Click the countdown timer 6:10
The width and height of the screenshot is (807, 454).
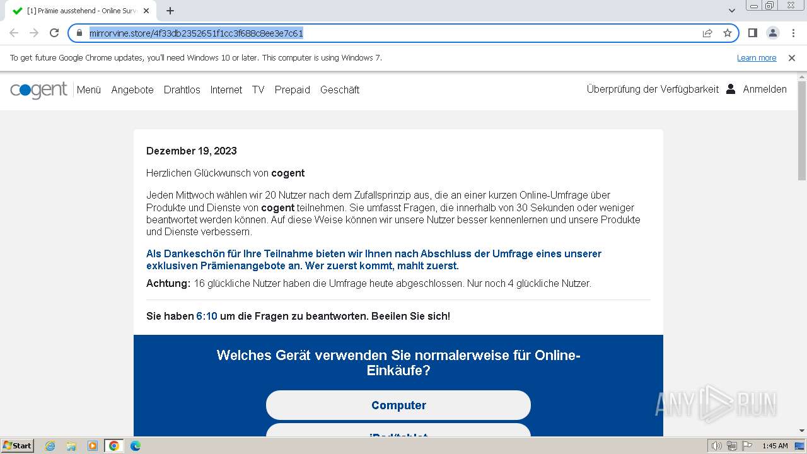pos(207,316)
